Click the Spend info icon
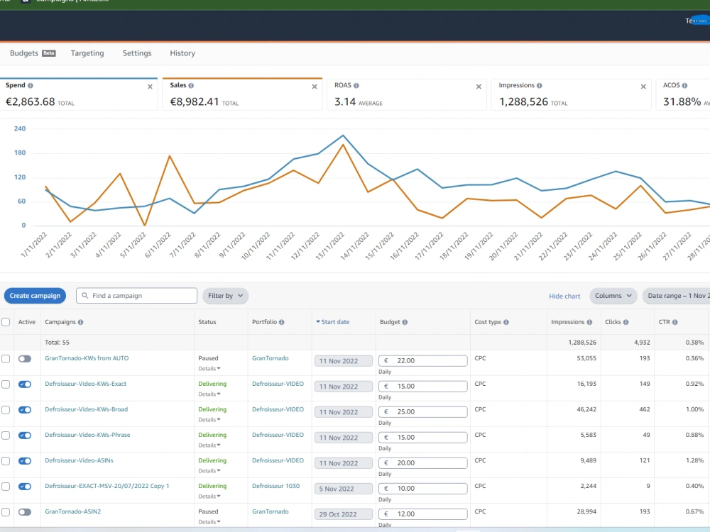This screenshot has width=710, height=532. [x=31, y=86]
